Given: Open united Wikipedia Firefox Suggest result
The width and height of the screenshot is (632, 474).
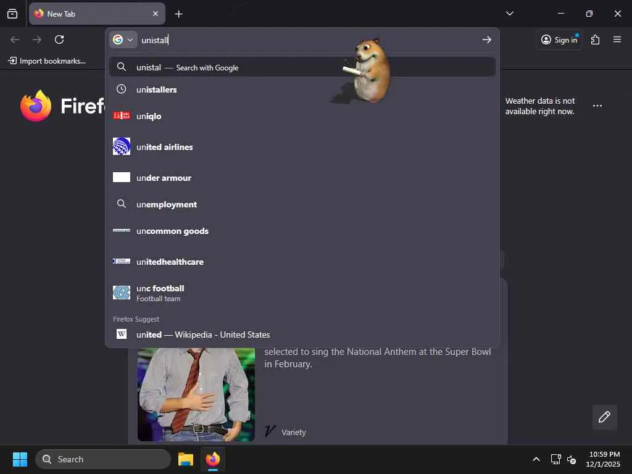Looking at the screenshot, I should [302, 335].
